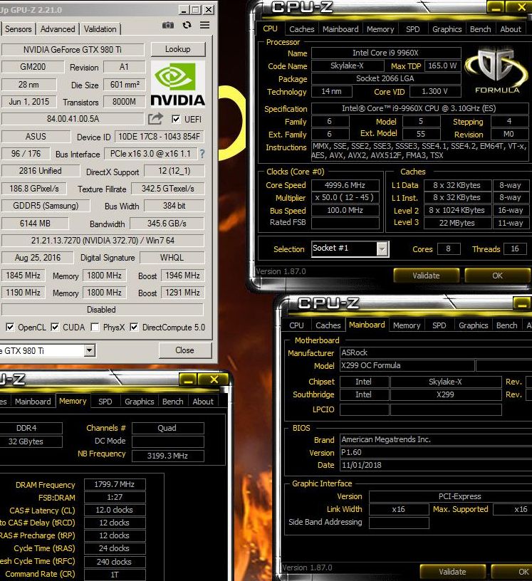Image resolution: width=532 pixels, height=581 pixels.
Task: Click OK in the top CPU-Z window
Action: click(498, 276)
